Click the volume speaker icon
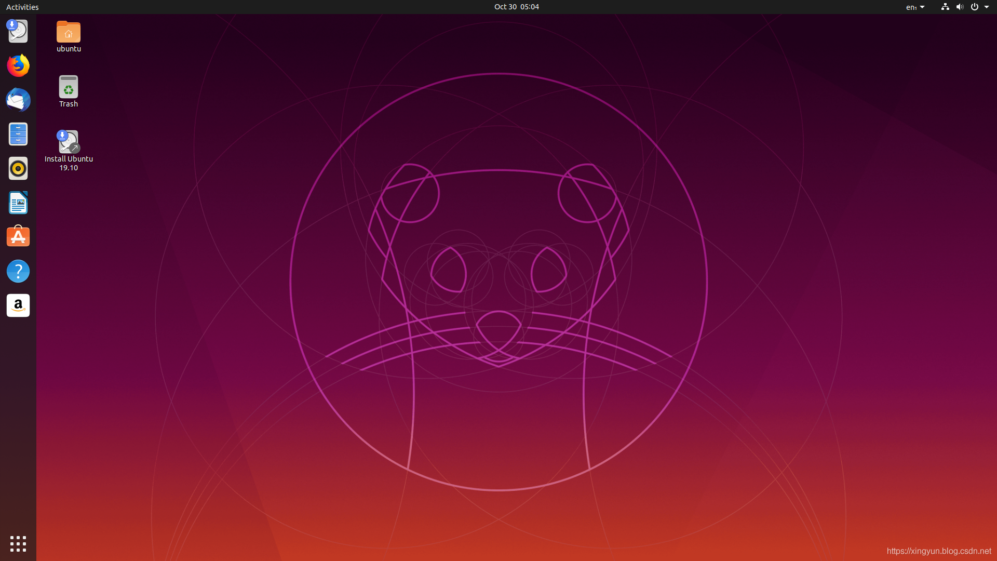Viewport: 997px width, 561px height. (x=960, y=7)
